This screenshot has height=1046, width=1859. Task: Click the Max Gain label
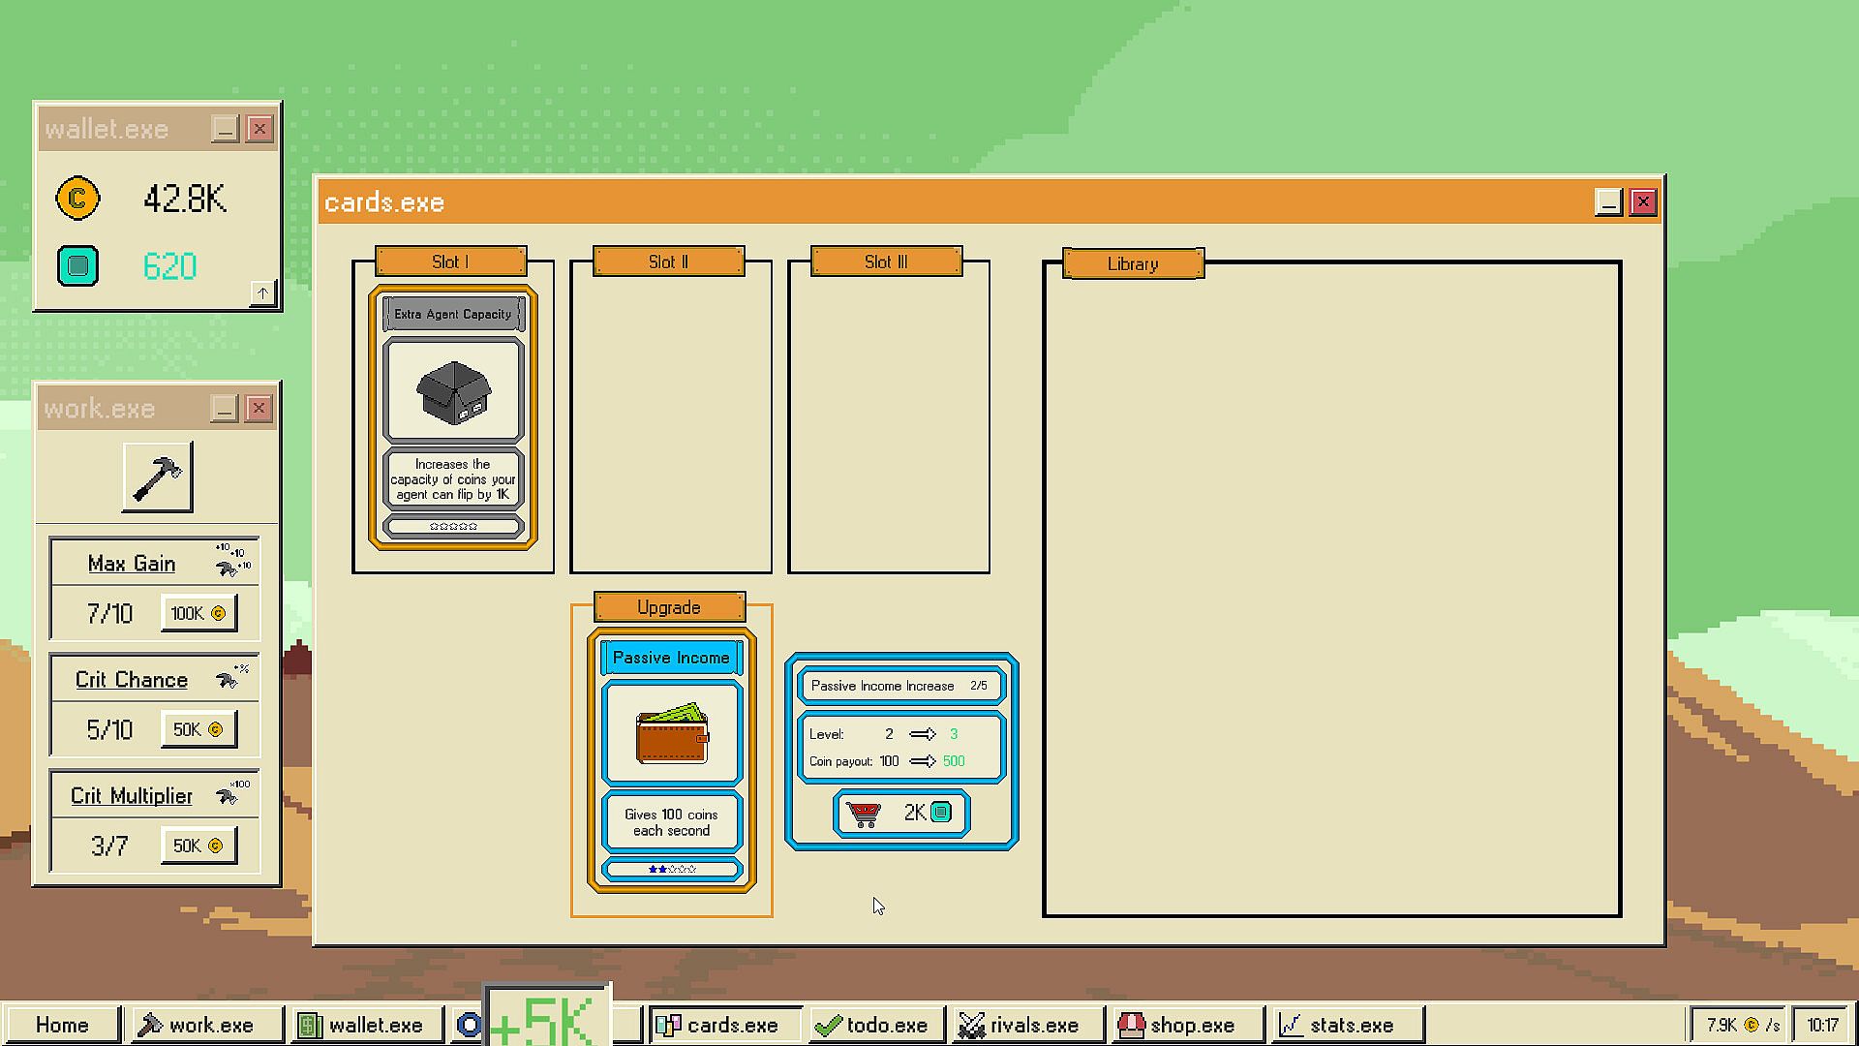pyautogui.click(x=132, y=564)
